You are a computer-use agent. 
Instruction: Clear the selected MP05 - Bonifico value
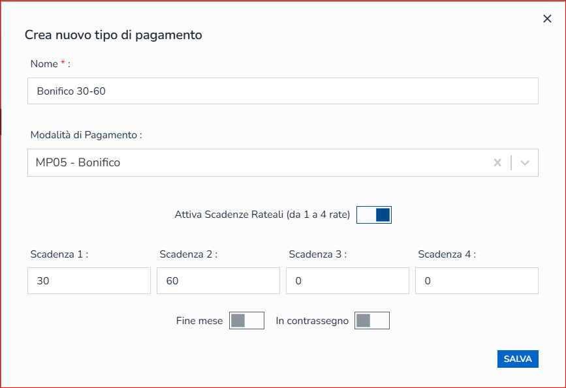pyautogui.click(x=497, y=163)
